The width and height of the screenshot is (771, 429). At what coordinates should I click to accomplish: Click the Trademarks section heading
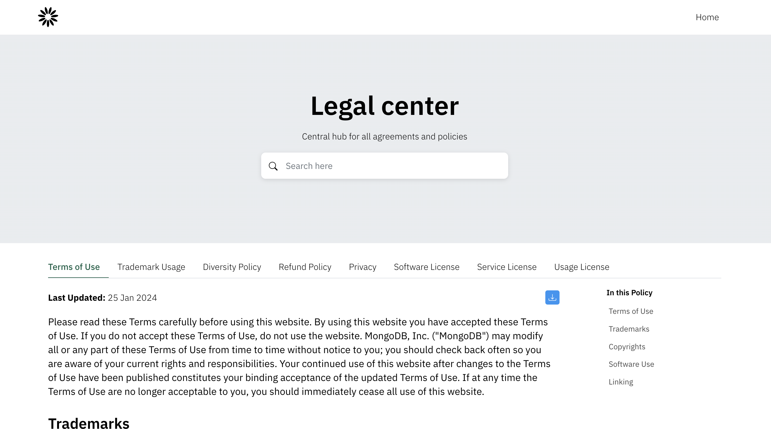tap(89, 423)
